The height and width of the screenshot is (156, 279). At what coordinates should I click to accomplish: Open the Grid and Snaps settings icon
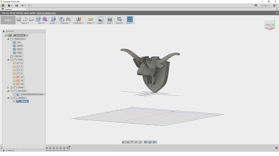pyautogui.click(x=150, y=142)
